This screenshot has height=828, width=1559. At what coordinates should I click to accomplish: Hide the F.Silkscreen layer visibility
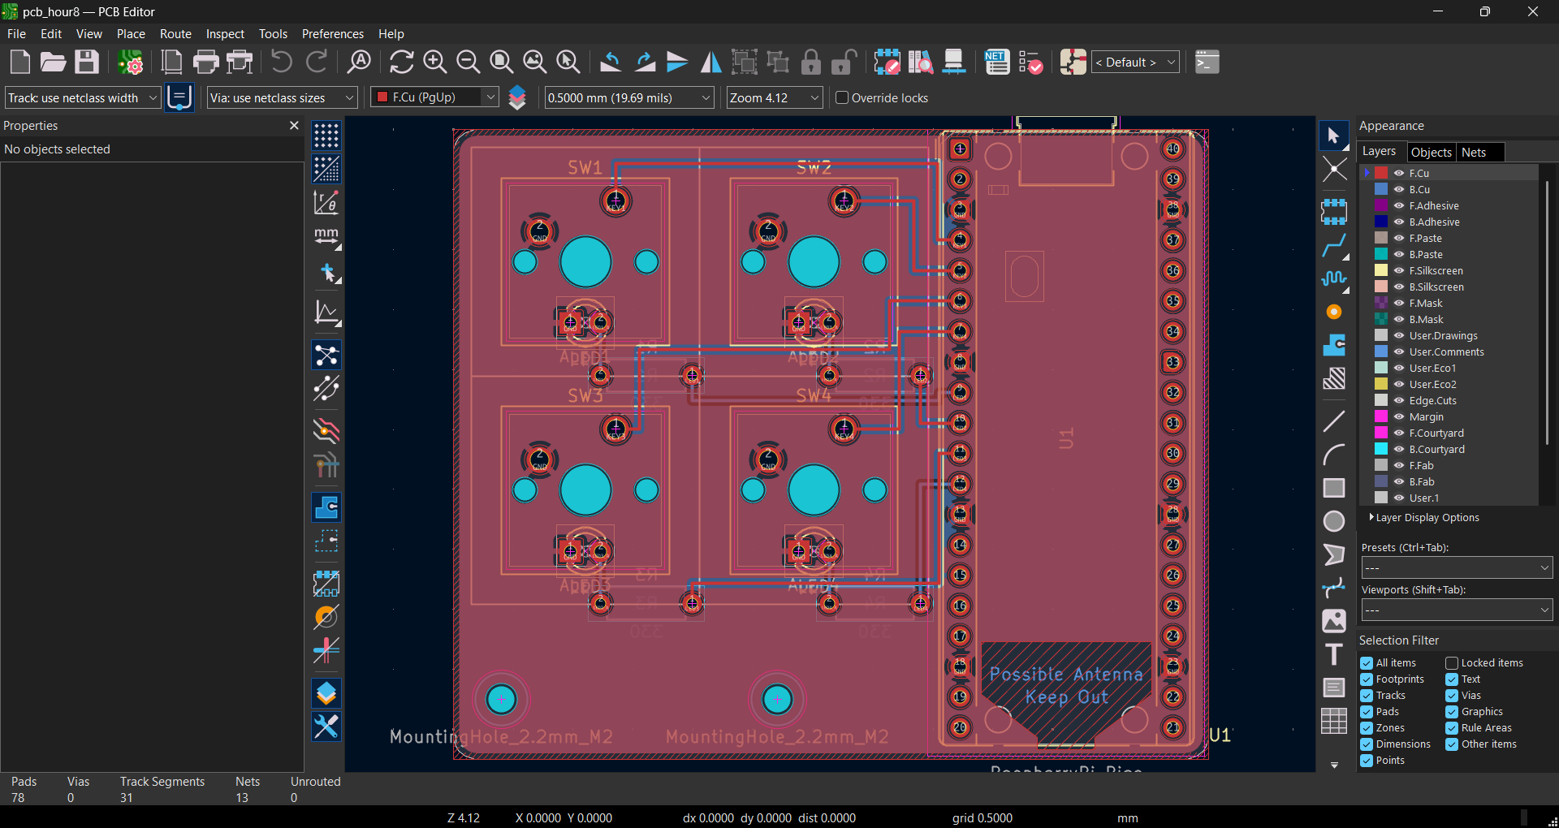pos(1399,270)
